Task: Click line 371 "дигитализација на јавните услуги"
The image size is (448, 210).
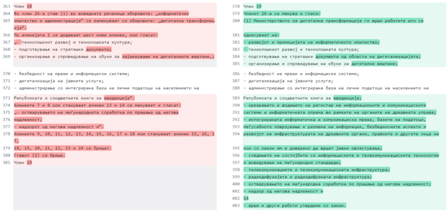Action: tap(59, 81)
